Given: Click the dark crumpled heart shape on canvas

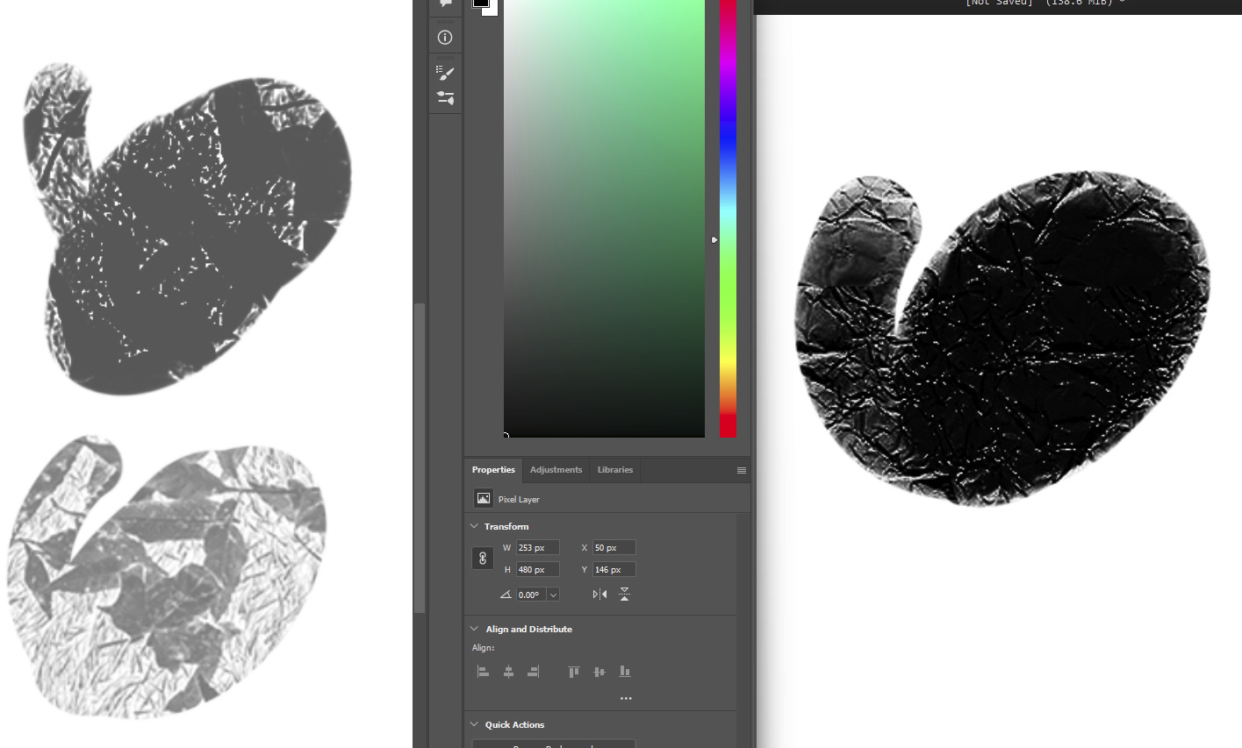Looking at the screenshot, I should point(1002,340).
